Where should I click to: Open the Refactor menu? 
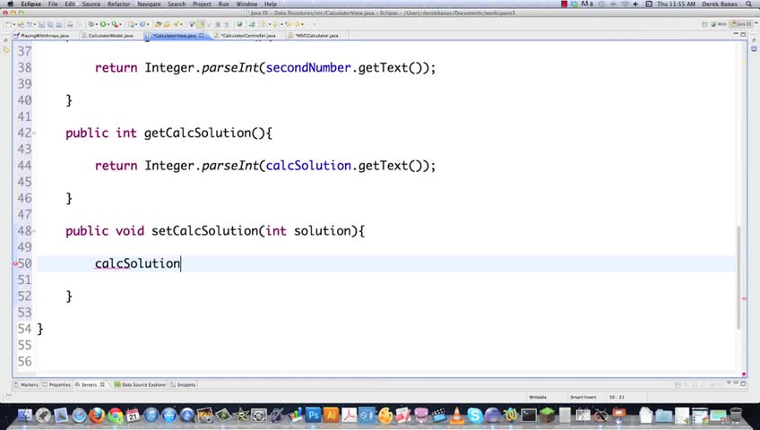pos(118,4)
